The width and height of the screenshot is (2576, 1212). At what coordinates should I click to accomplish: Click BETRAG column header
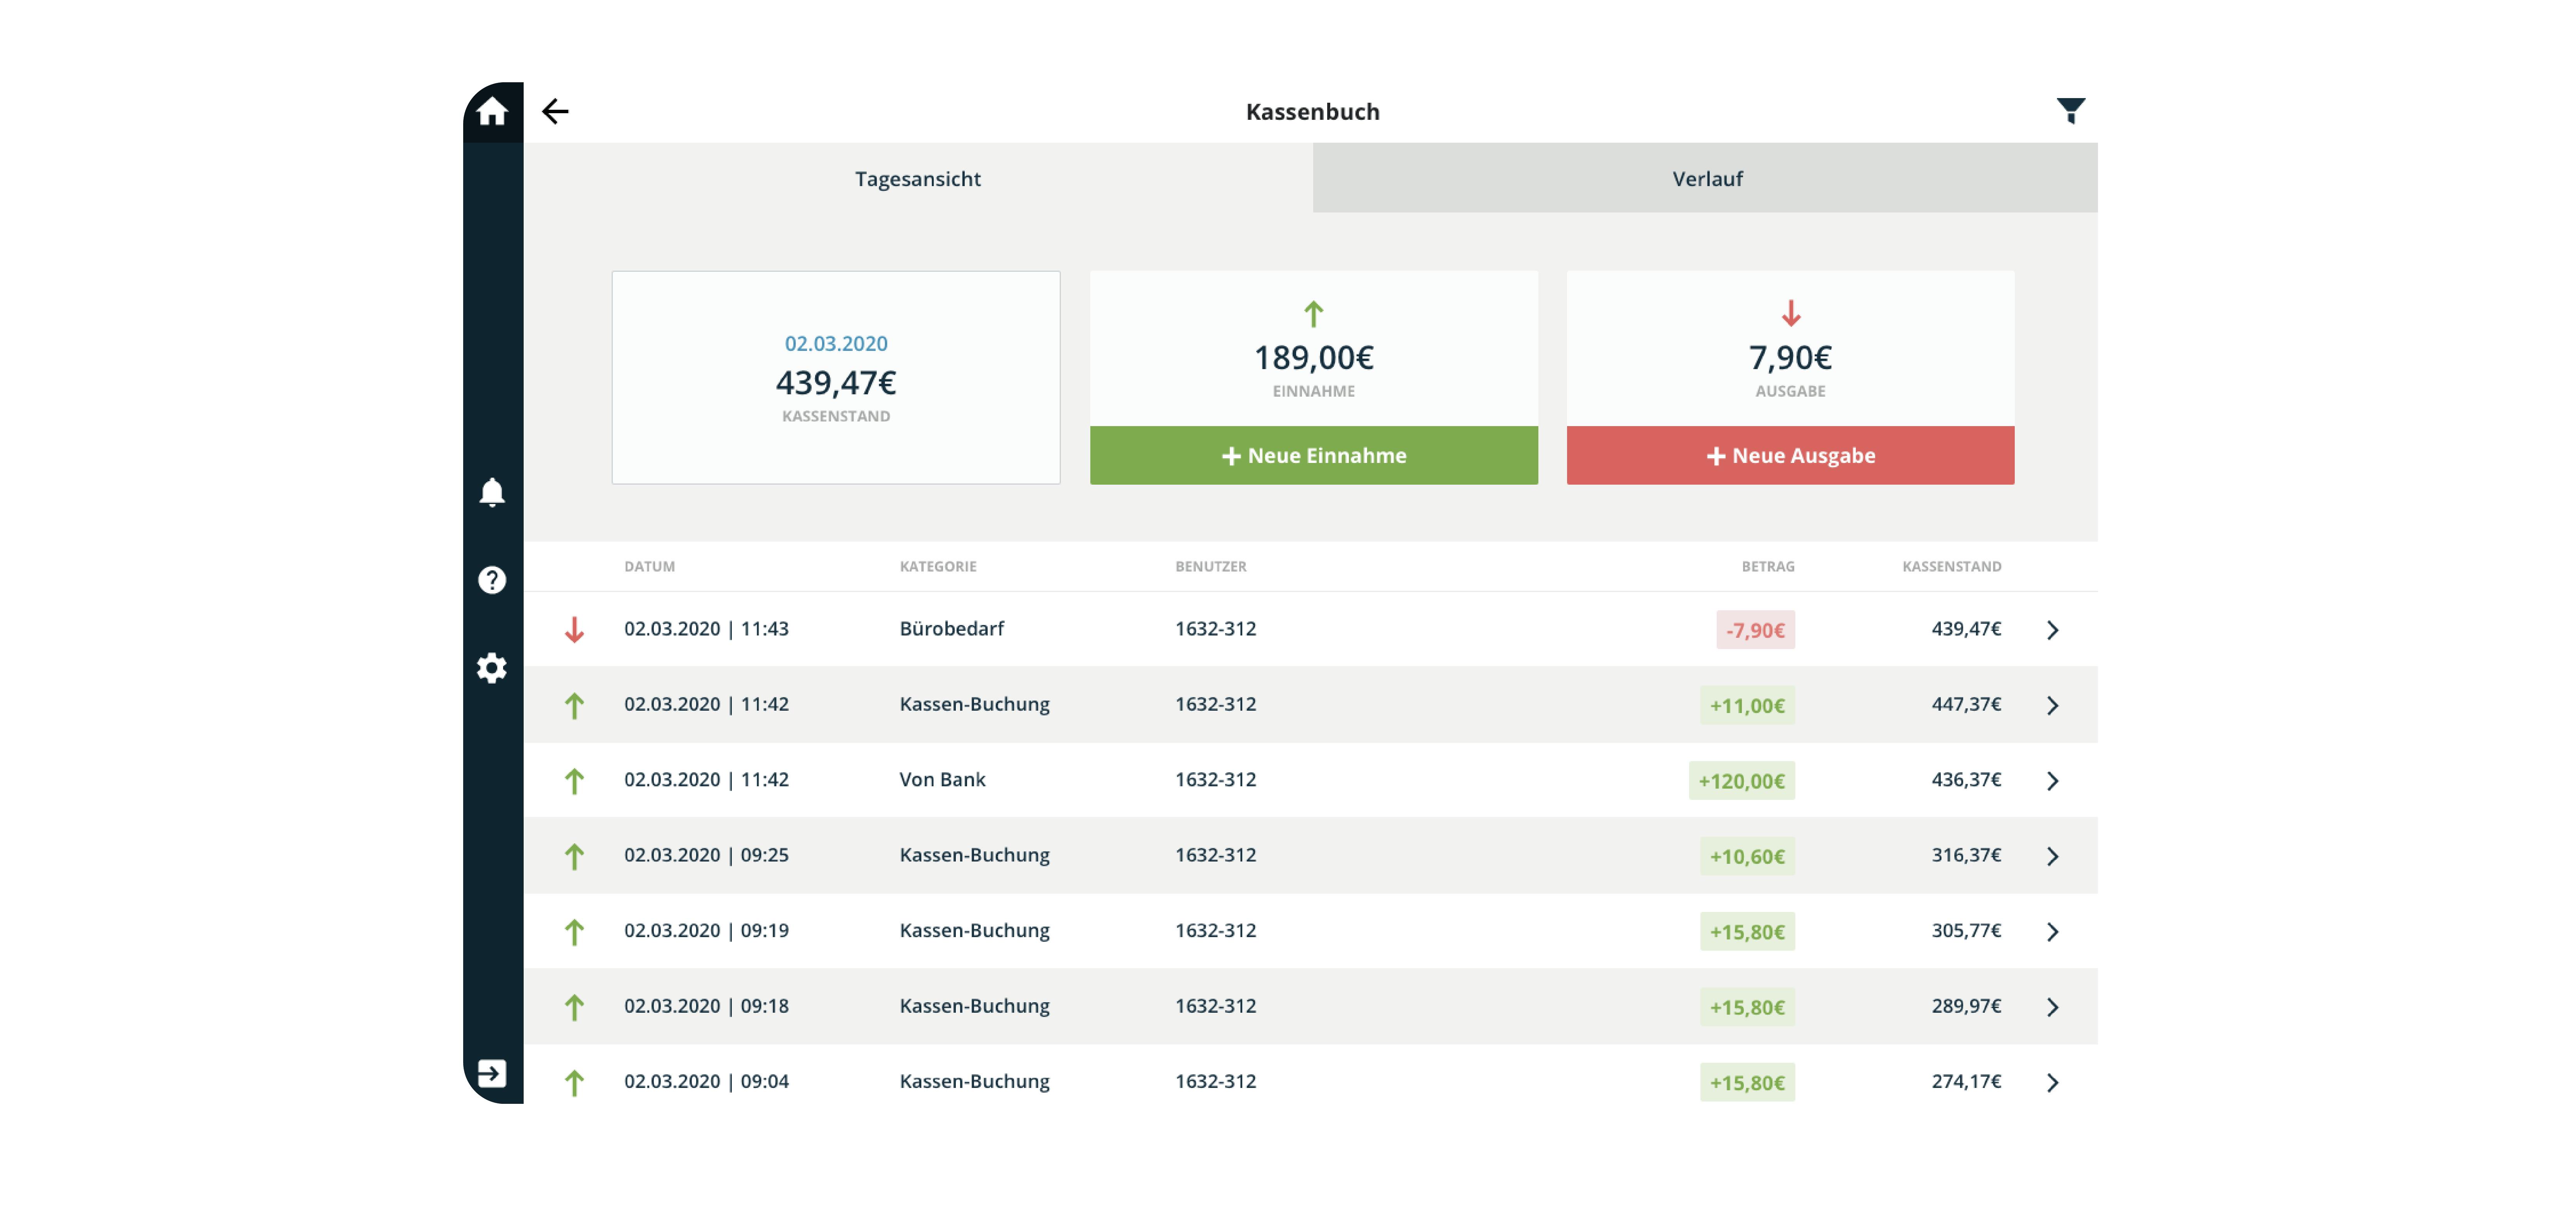[1767, 566]
